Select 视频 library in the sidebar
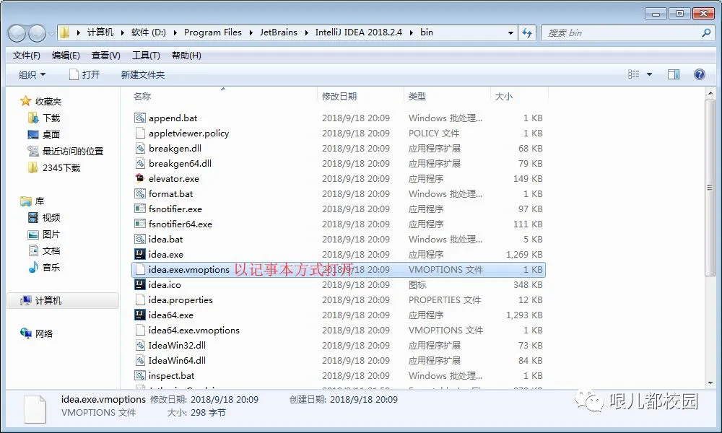Screen dimensions: 722x433 coord(44,217)
